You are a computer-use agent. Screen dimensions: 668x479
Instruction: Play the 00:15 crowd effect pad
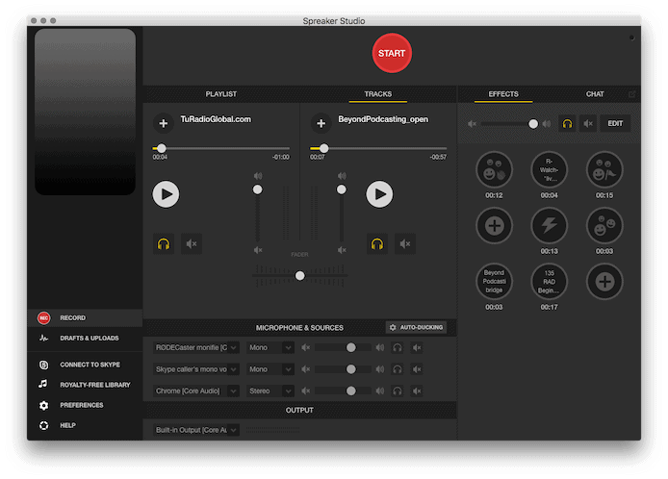click(x=604, y=170)
